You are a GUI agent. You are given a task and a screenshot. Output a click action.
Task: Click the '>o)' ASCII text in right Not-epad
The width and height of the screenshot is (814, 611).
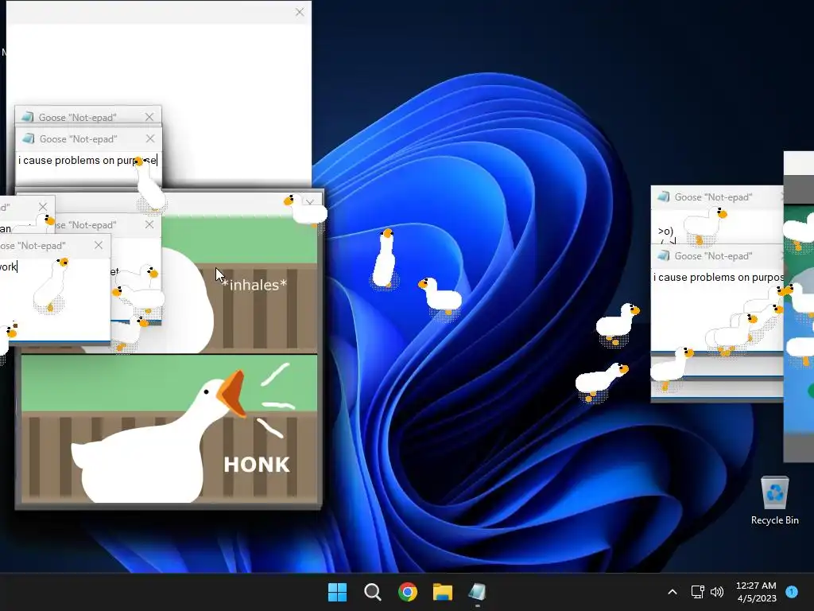[665, 232]
